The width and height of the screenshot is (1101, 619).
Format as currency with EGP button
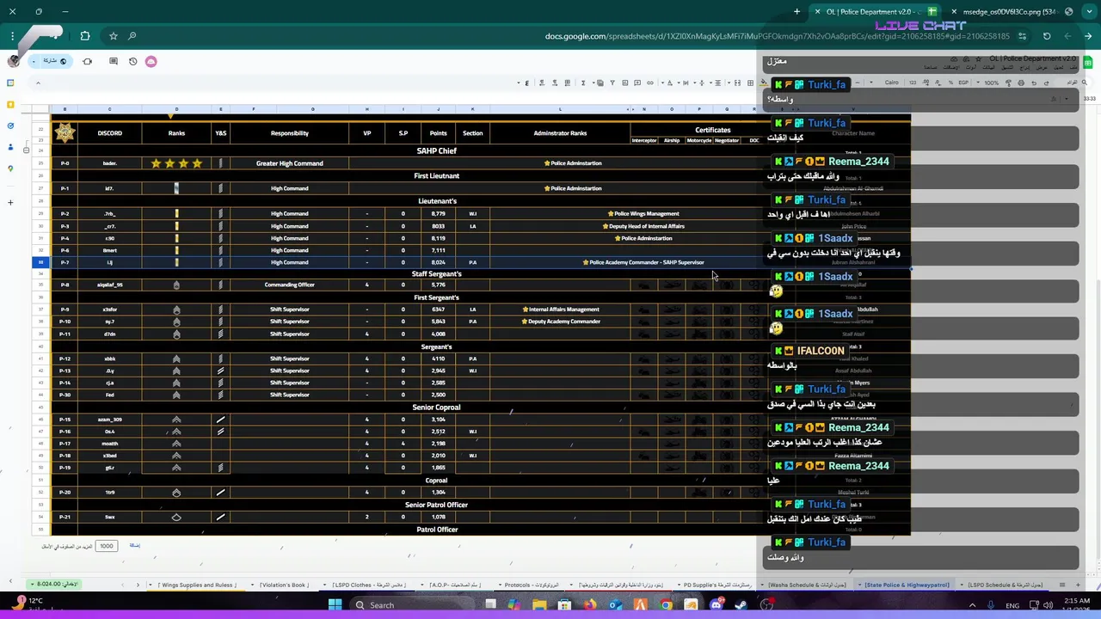click(x=963, y=83)
